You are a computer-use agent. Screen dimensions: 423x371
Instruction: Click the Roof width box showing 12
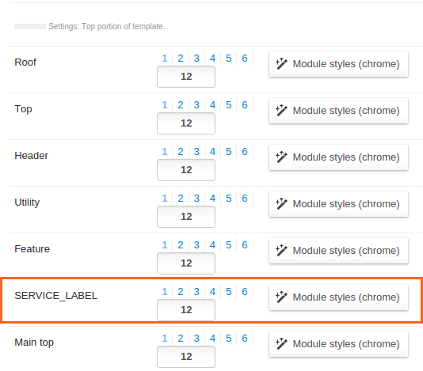click(186, 77)
